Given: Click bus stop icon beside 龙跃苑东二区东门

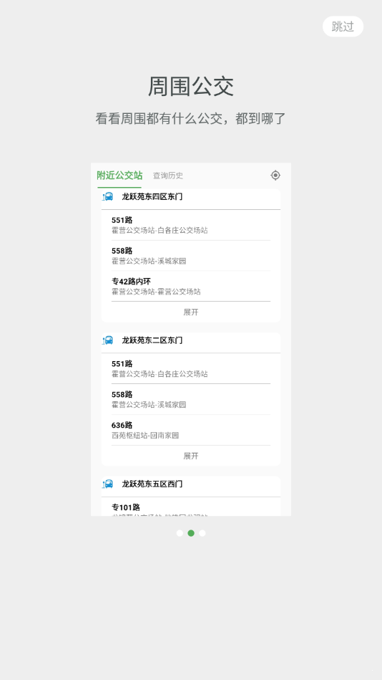Looking at the screenshot, I should click(x=107, y=340).
